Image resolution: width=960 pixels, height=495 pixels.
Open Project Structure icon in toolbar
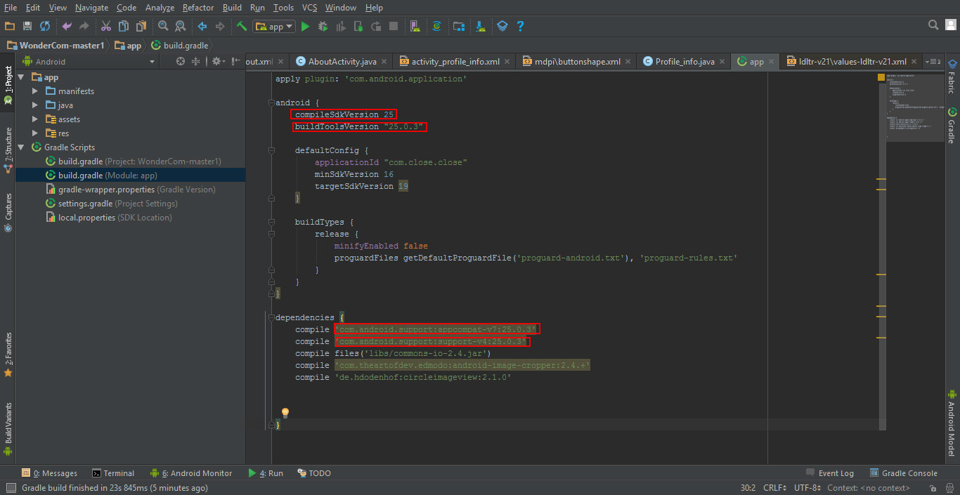click(459, 26)
